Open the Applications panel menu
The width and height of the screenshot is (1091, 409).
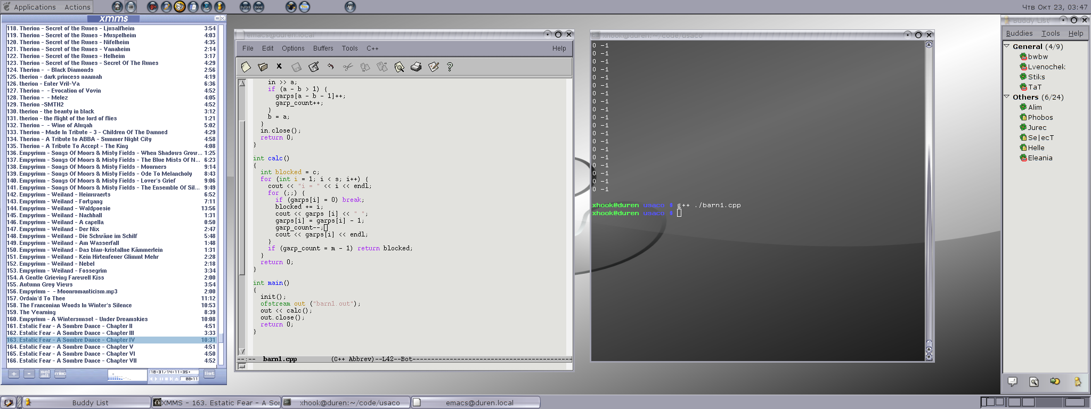click(34, 7)
